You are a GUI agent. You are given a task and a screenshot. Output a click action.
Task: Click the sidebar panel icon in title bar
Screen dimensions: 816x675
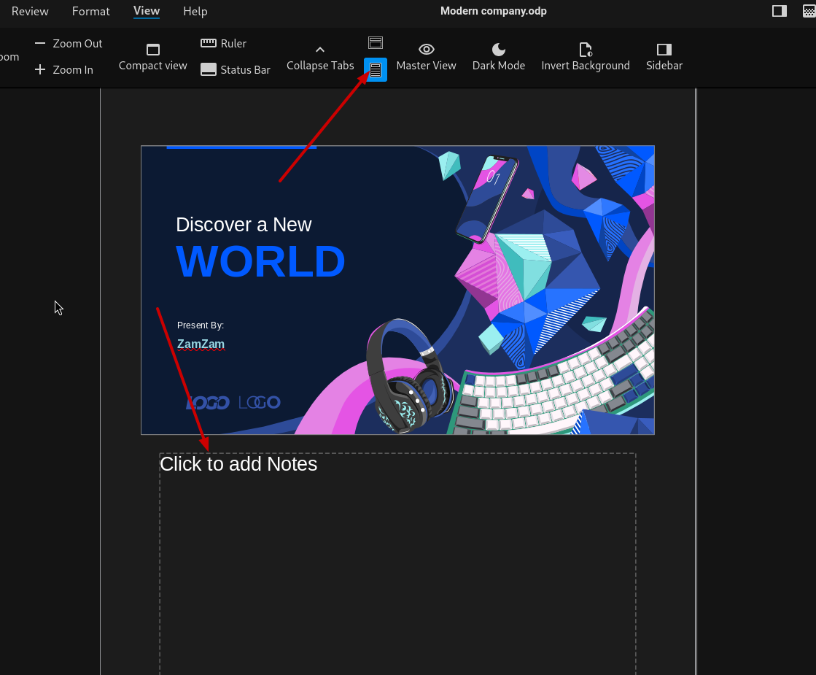tap(780, 11)
